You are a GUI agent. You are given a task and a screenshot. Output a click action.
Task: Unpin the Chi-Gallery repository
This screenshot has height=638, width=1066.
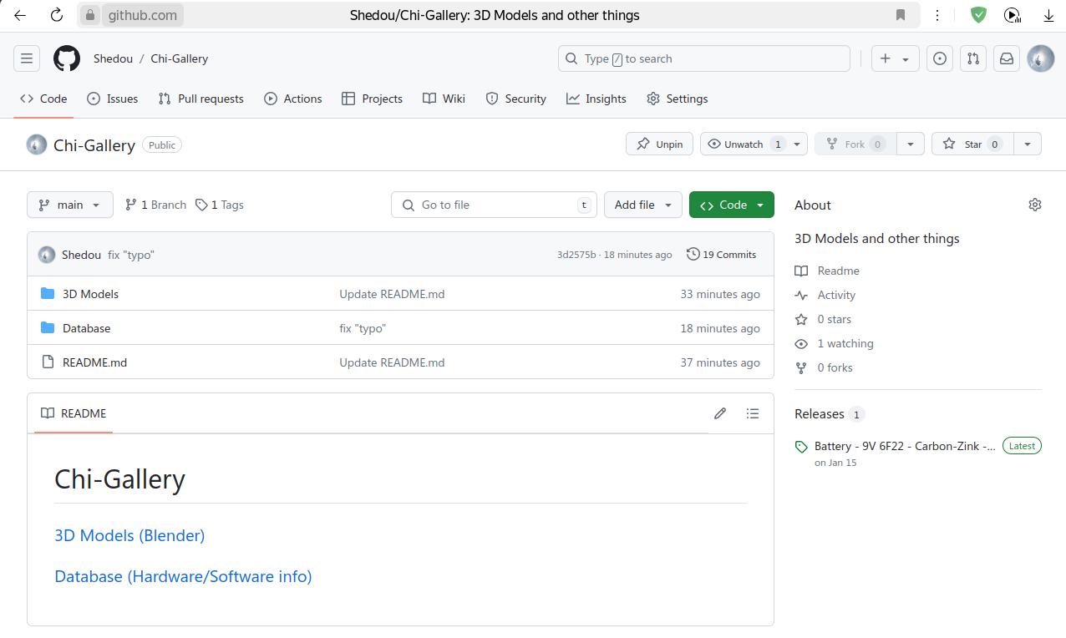[659, 144]
